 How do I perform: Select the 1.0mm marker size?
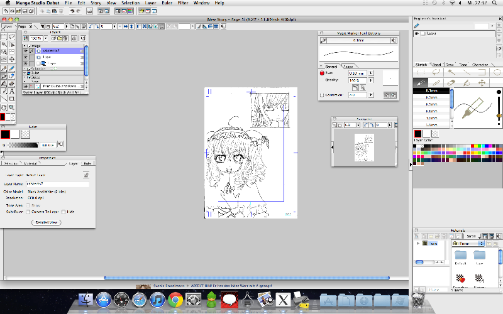431,118
